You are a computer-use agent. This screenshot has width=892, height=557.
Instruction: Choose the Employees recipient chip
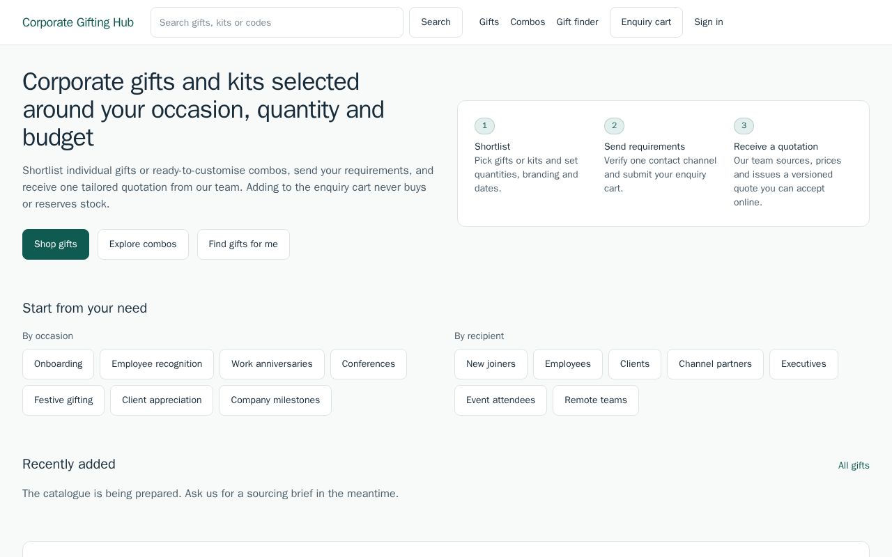568,364
